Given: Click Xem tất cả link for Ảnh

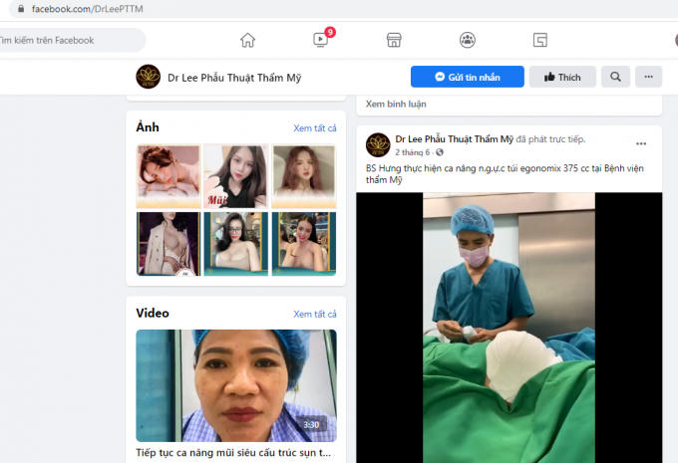Looking at the screenshot, I should tap(314, 128).
